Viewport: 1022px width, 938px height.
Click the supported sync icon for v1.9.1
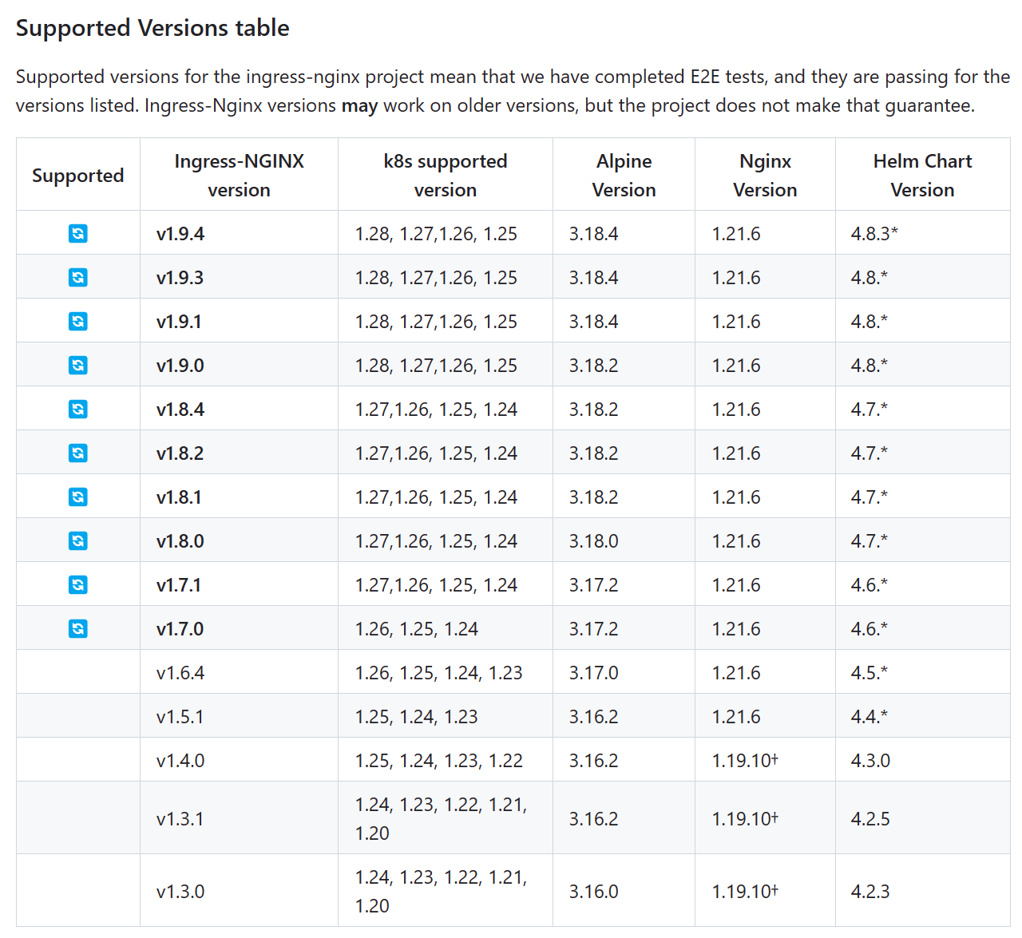tap(77, 321)
